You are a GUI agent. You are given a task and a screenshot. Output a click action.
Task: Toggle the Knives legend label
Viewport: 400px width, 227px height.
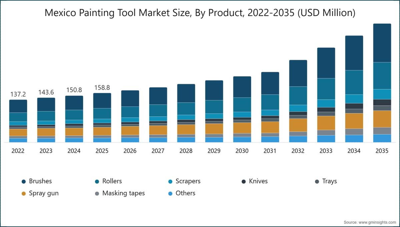[258, 181]
